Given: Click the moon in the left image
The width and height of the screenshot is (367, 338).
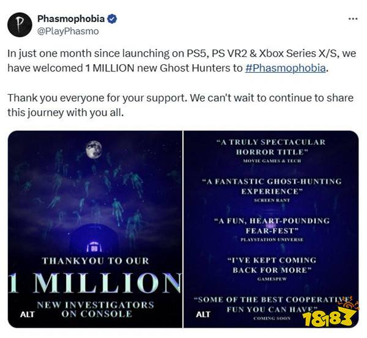Looking at the screenshot, I should pos(94,148).
